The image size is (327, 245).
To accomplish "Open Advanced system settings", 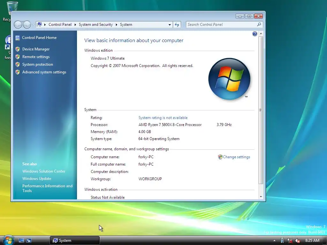I will (x=44, y=72).
